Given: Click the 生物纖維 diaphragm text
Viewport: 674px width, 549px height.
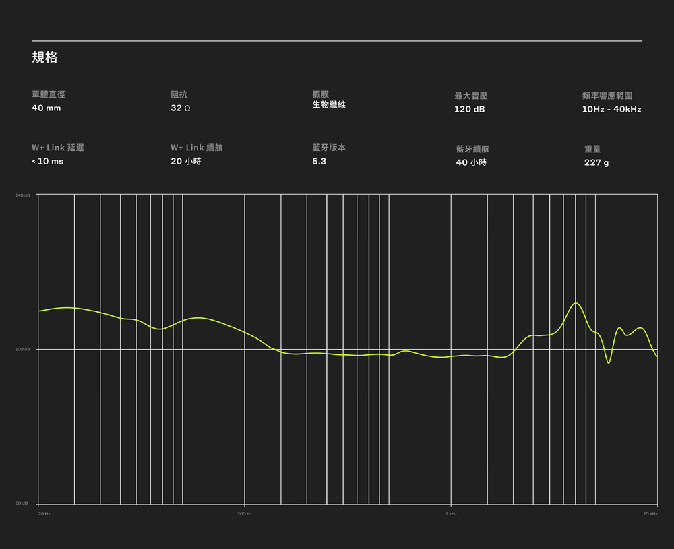Looking at the screenshot, I should 329,104.
